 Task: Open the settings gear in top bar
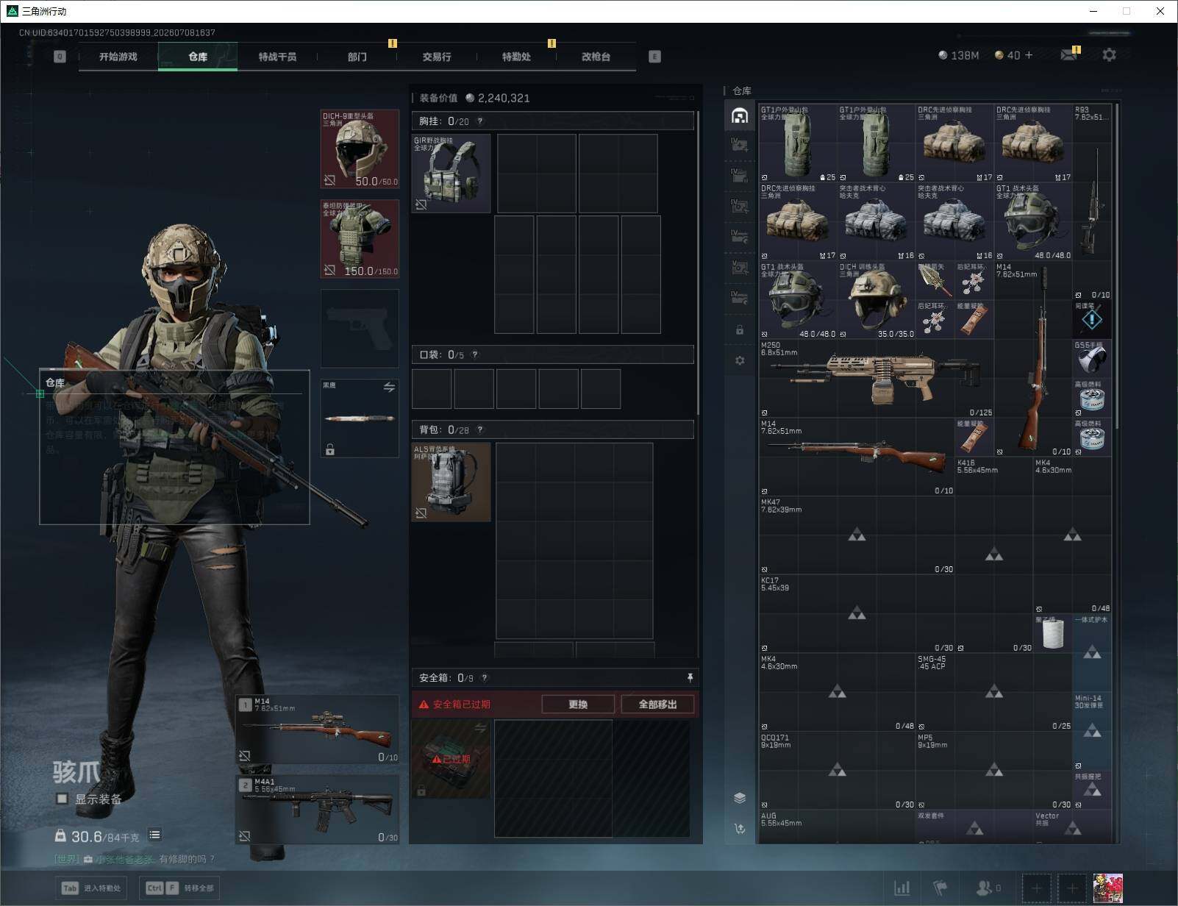(1109, 55)
